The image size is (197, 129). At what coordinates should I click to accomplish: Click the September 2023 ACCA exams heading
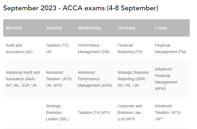[81, 8]
